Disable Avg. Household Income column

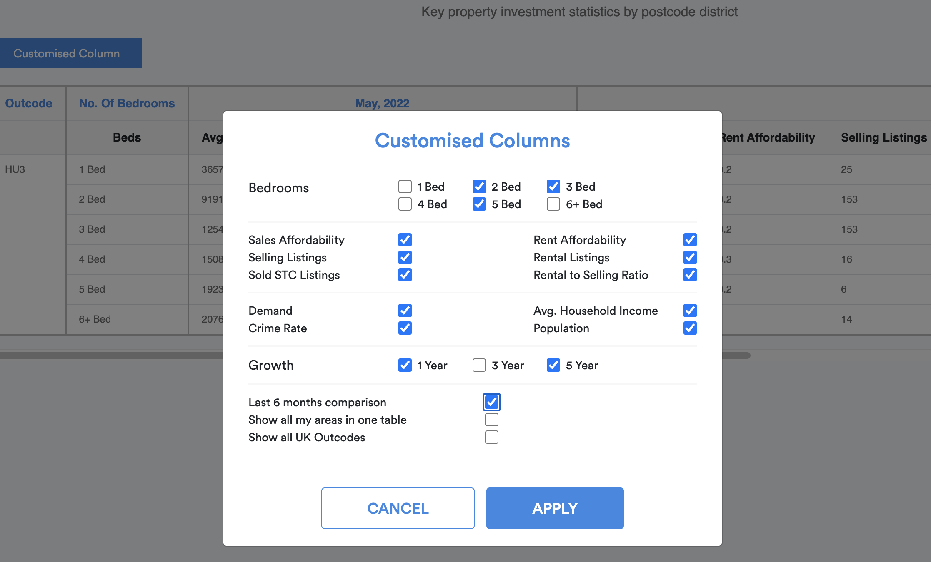(690, 311)
